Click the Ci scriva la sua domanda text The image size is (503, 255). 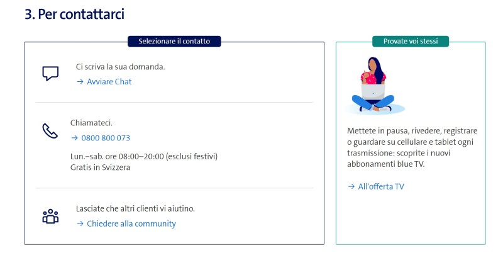tap(120, 66)
